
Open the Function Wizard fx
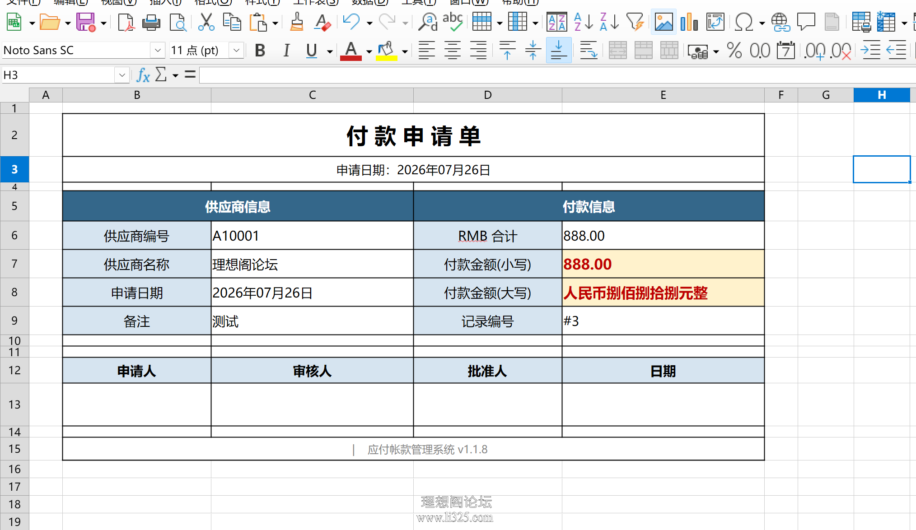pyautogui.click(x=143, y=75)
